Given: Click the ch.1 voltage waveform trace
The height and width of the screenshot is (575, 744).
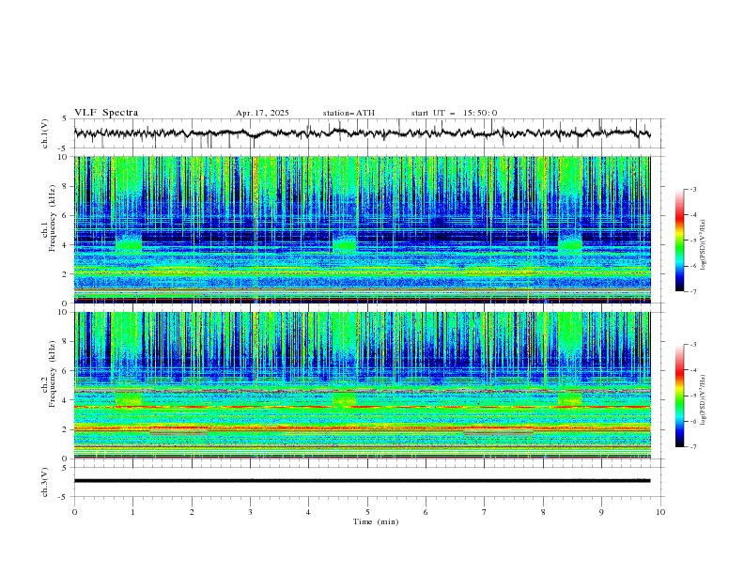Looking at the screenshot, I should click(x=363, y=133).
